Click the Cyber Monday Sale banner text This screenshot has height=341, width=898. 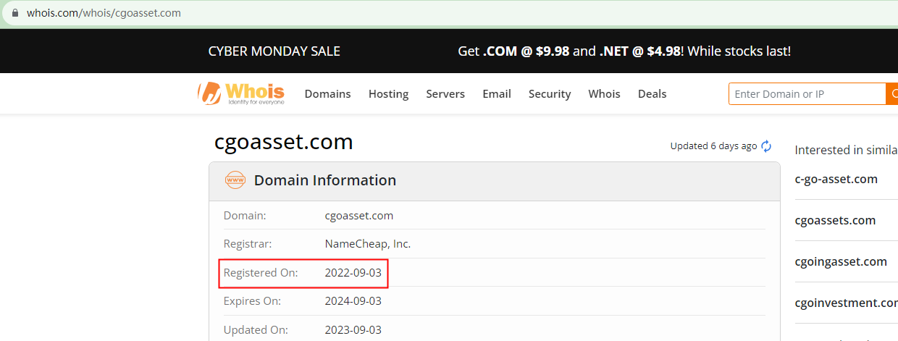pos(274,51)
